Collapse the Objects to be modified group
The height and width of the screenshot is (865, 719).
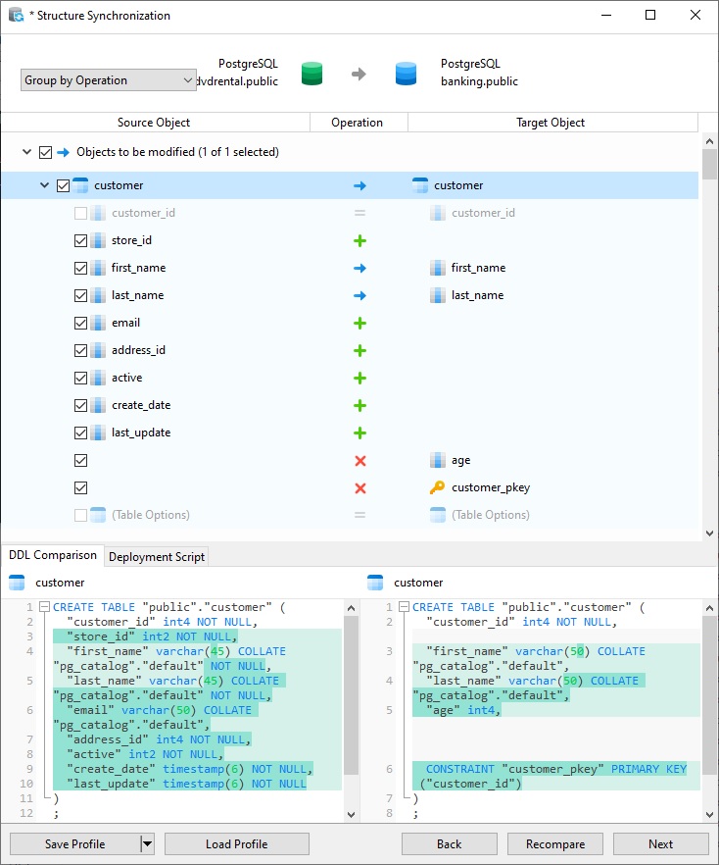coord(26,152)
